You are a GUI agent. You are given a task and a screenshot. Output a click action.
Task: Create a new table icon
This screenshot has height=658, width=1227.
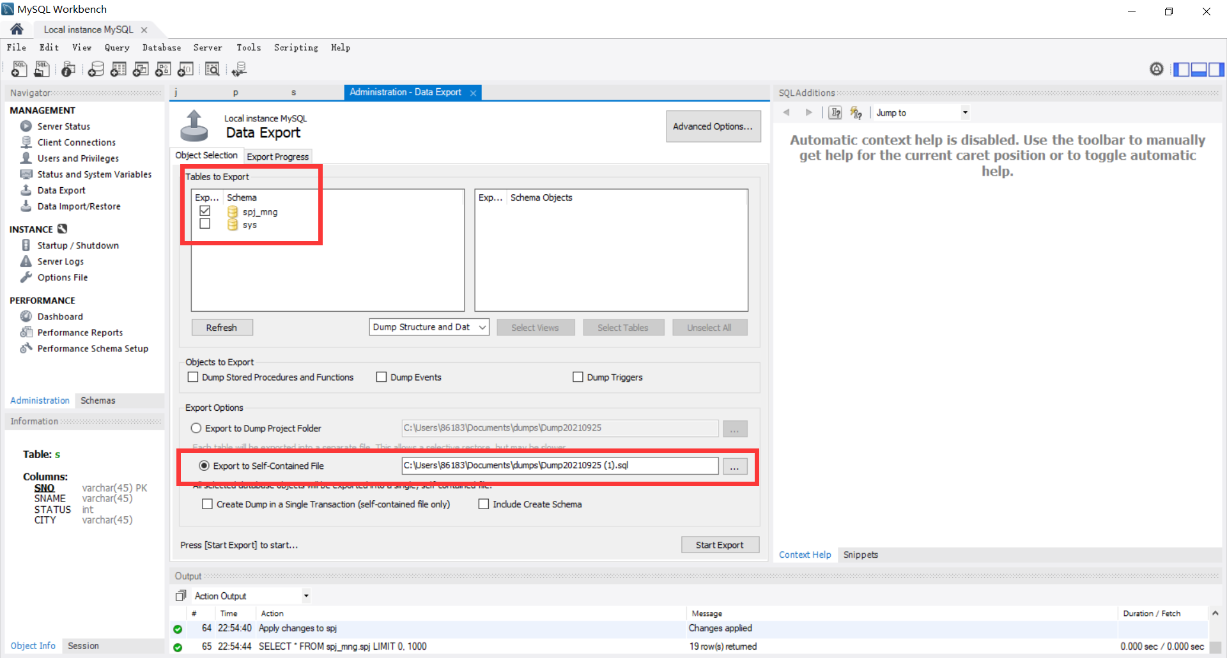[x=118, y=69]
